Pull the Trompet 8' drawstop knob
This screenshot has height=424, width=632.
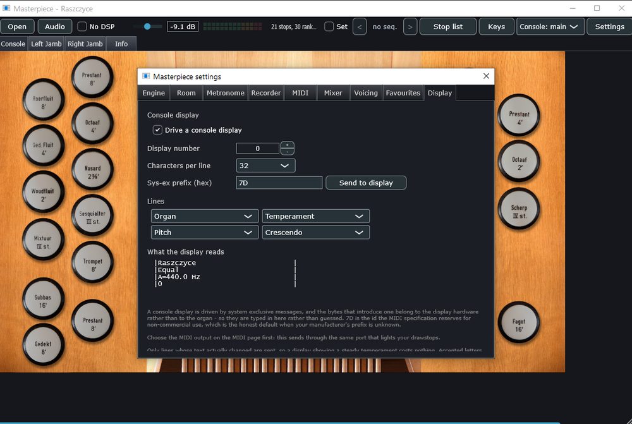(92, 262)
